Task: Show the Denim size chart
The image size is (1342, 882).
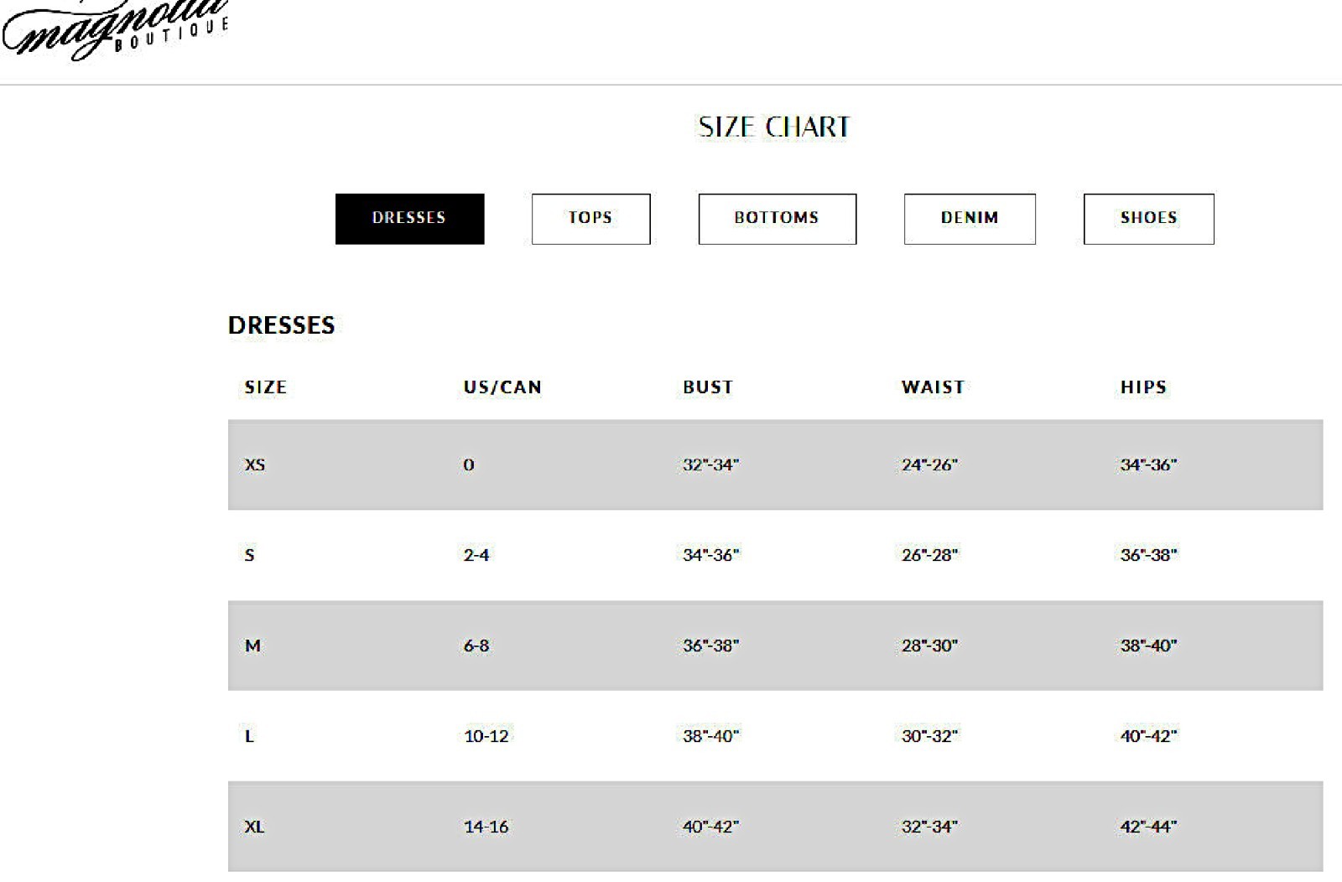Action: coord(970,219)
